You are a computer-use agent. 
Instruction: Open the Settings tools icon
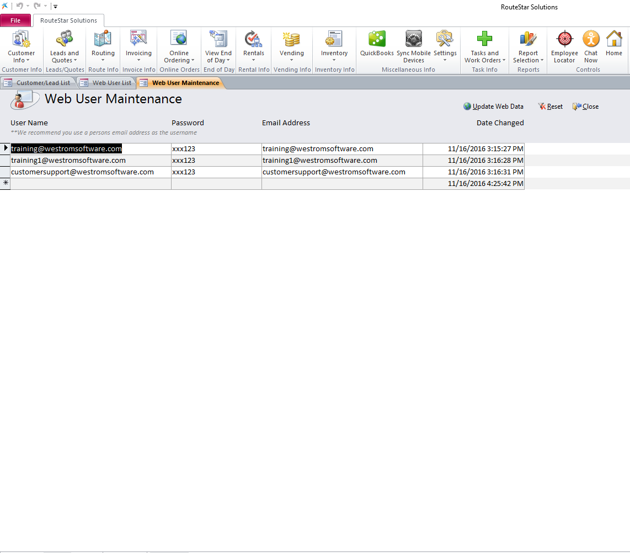click(x=445, y=39)
